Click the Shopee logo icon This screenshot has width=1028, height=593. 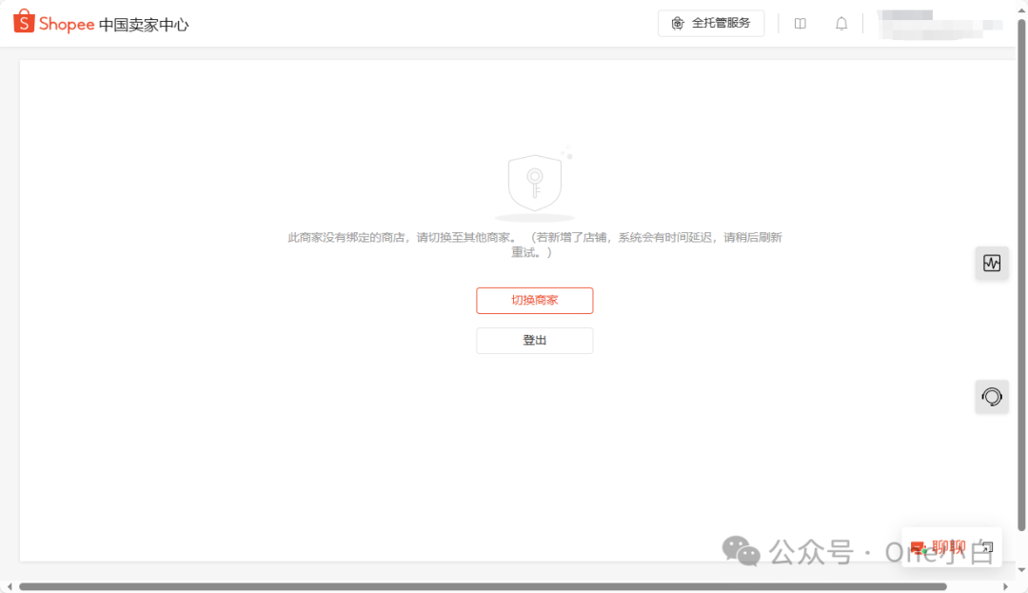[x=25, y=21]
